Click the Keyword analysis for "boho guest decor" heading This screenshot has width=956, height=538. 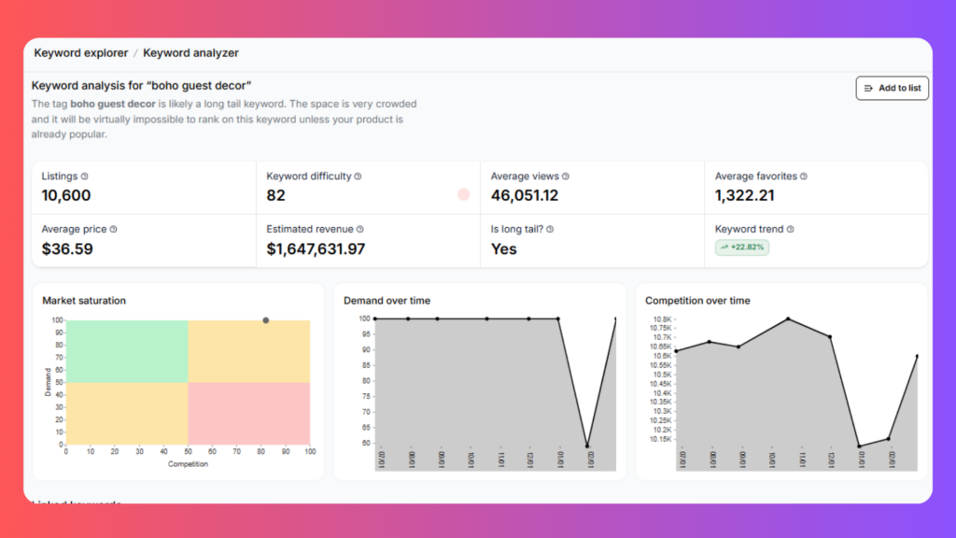142,85
